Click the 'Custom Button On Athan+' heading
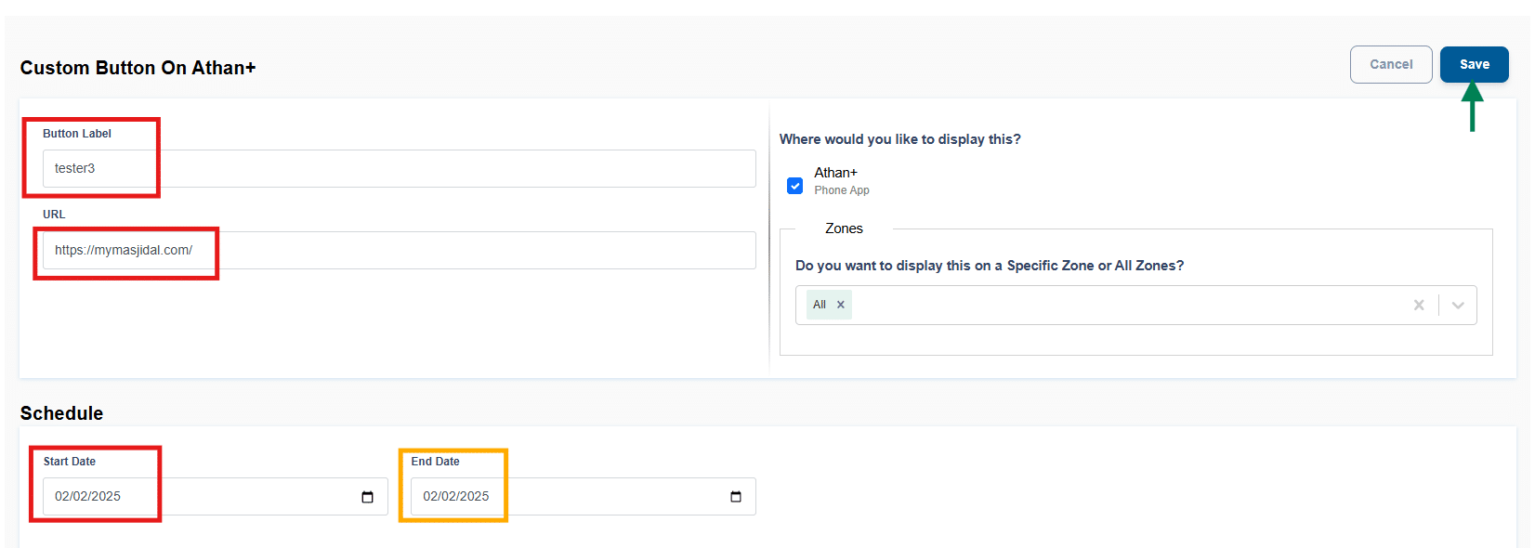The width and height of the screenshot is (1535, 548). pyautogui.click(x=138, y=68)
